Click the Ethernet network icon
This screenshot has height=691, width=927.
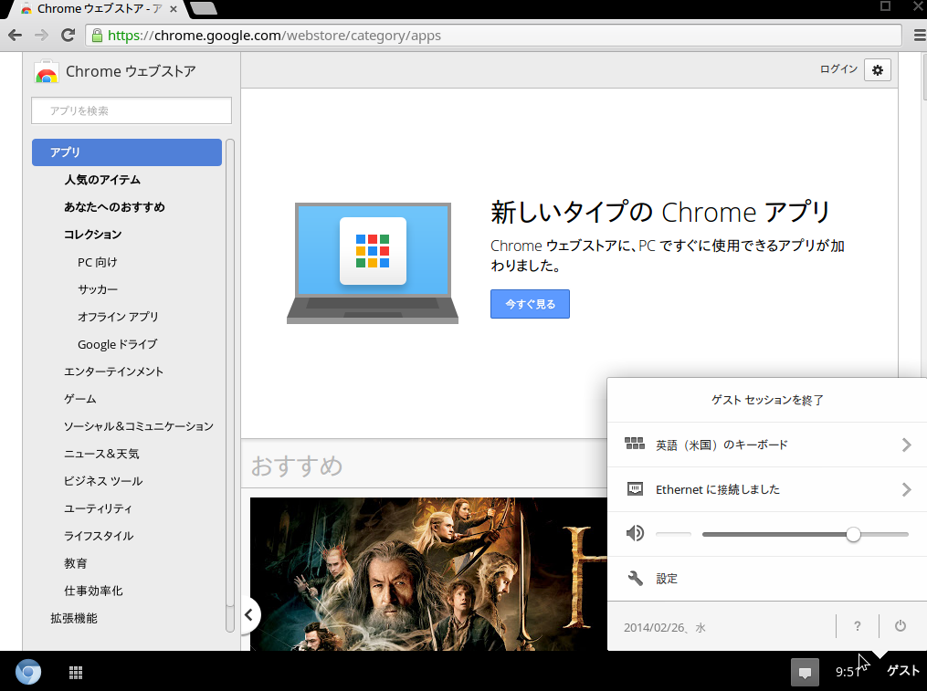(635, 489)
